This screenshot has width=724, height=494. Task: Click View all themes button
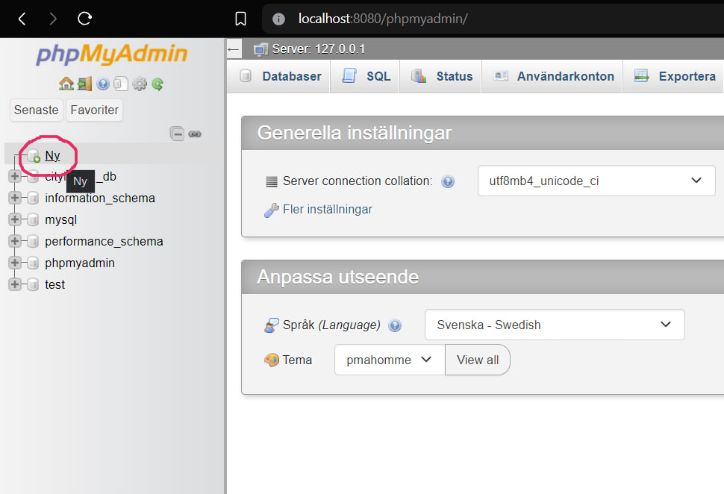point(478,360)
